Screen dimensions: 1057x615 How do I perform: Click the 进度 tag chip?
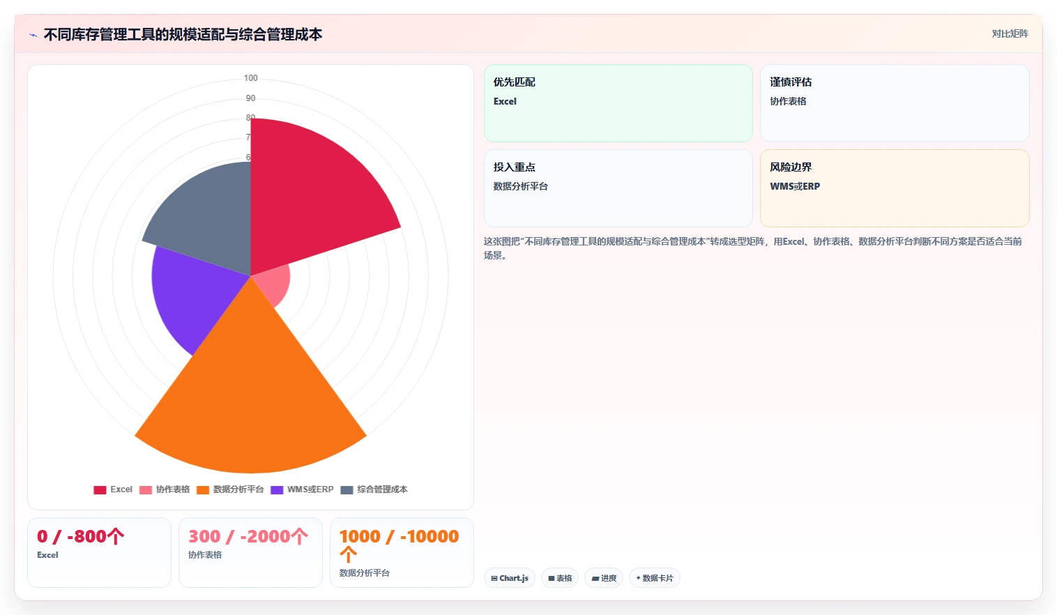tap(604, 578)
